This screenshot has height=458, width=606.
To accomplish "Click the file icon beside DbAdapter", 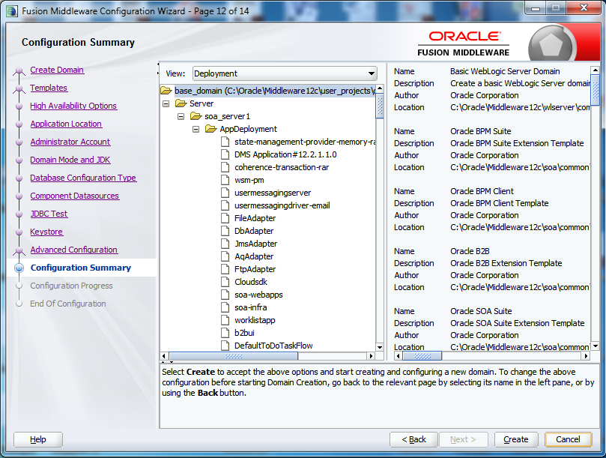I will pos(225,231).
